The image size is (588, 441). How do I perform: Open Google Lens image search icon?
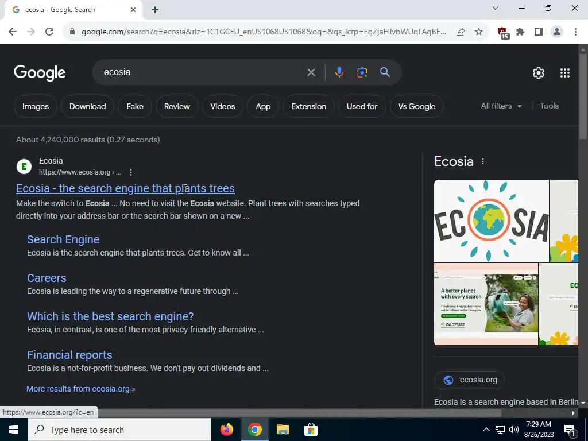362,72
